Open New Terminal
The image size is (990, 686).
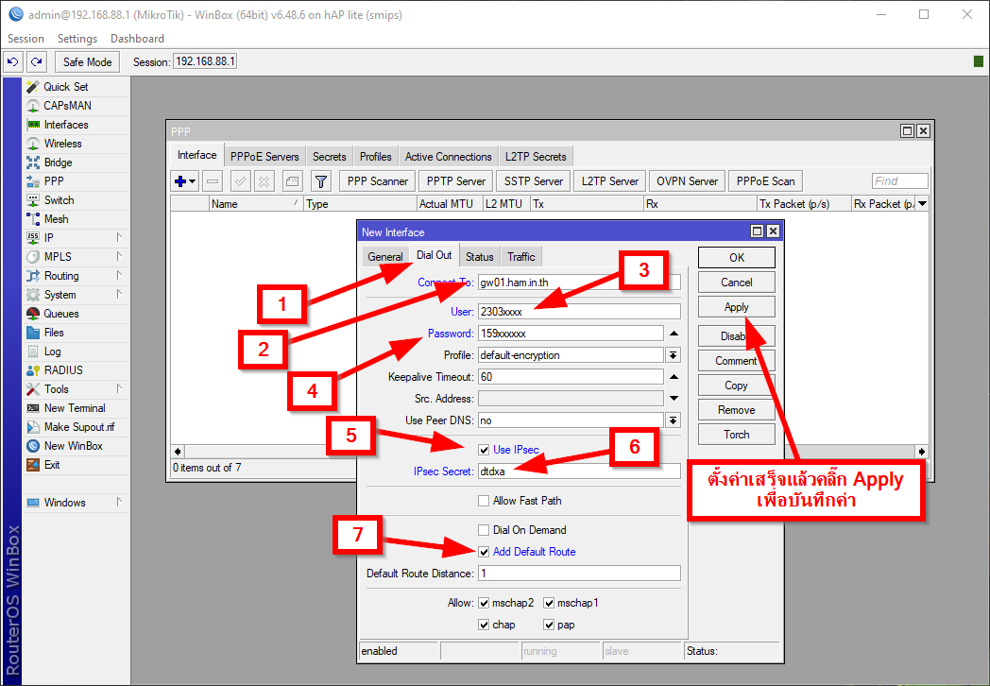(76, 409)
